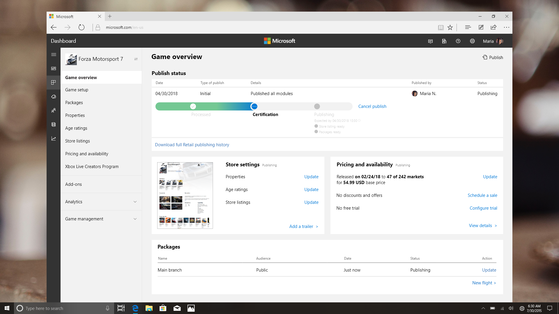Open reading view in Edge
559x314 pixels.
441,27
